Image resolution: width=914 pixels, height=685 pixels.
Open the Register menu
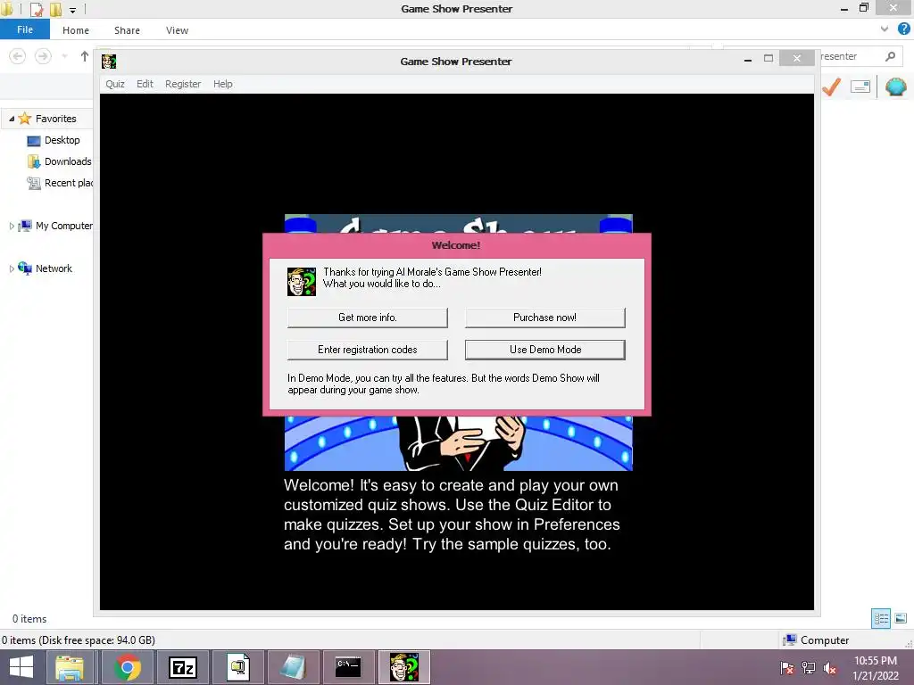click(183, 84)
